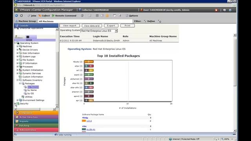The width and height of the screenshot is (251, 141).
Task: Open the Patching slider
Action: [x=36, y=126]
